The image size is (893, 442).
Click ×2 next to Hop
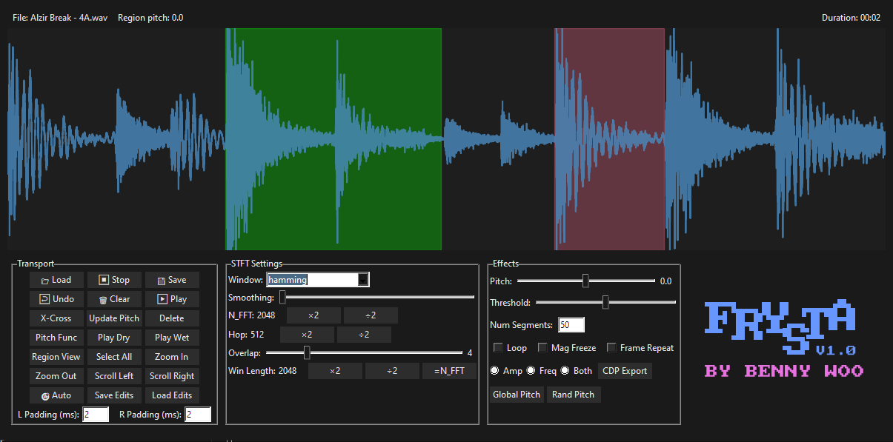[307, 335]
